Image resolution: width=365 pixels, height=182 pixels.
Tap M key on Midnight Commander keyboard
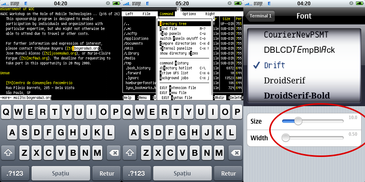[219, 153]
